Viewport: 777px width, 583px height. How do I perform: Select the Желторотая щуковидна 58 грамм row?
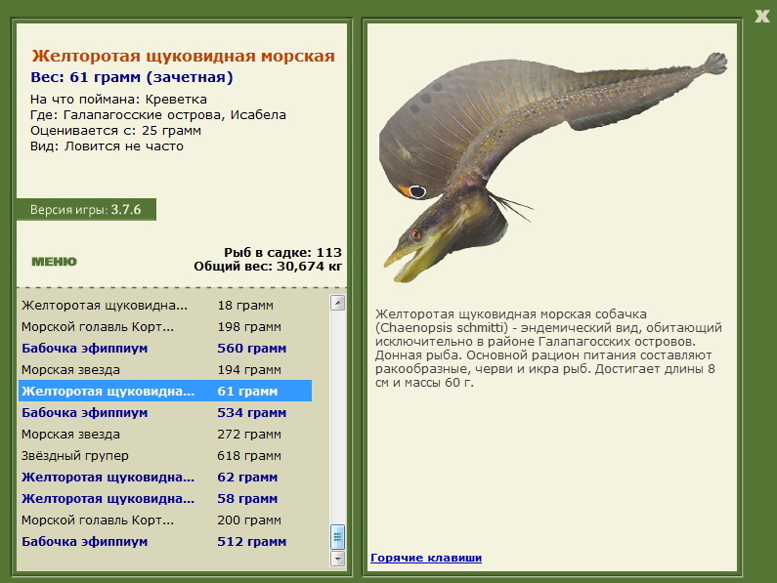tap(165, 499)
